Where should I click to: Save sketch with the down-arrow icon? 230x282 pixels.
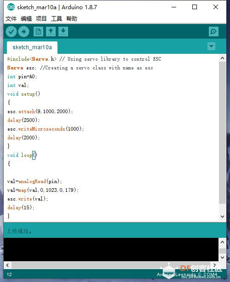click(63, 32)
